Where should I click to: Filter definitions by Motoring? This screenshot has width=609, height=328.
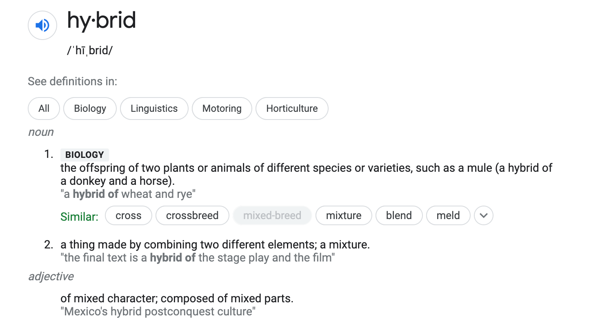(x=222, y=109)
